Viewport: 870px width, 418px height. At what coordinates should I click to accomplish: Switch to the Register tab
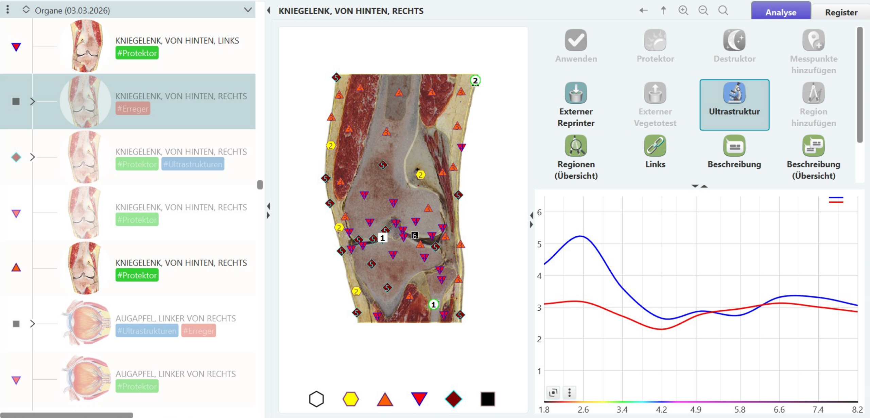[841, 12]
